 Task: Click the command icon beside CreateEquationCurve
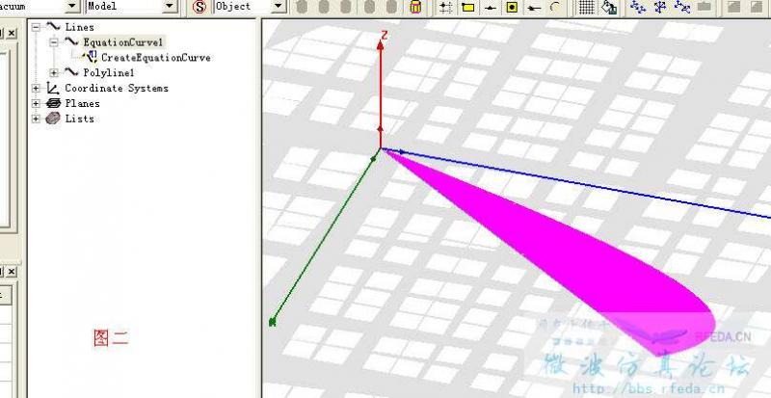point(91,57)
